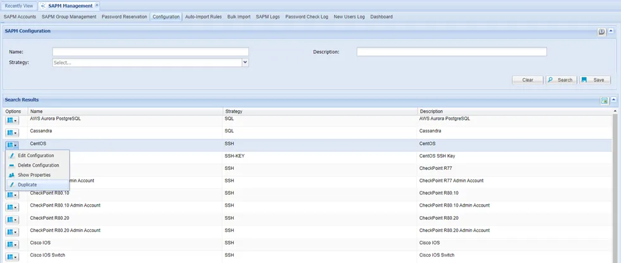Select Duplicate in the options menu

pyautogui.click(x=37, y=184)
